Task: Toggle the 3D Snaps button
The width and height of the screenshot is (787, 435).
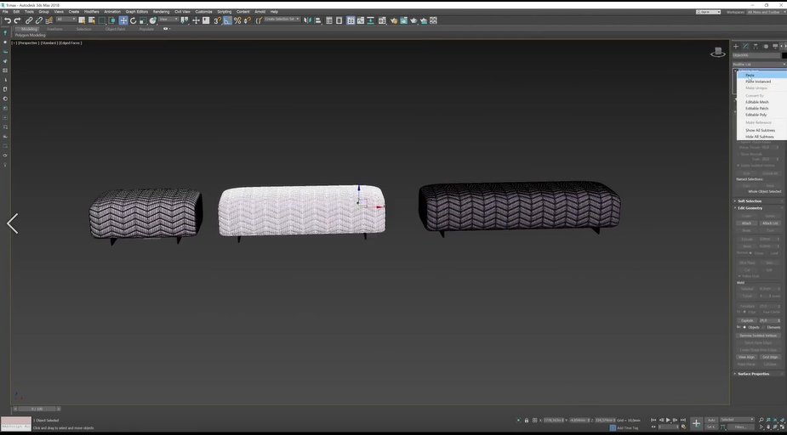Action: coord(217,20)
